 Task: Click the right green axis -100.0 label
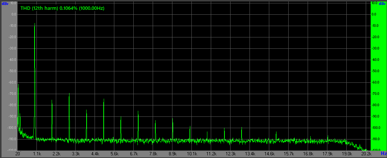(x=377, y=128)
